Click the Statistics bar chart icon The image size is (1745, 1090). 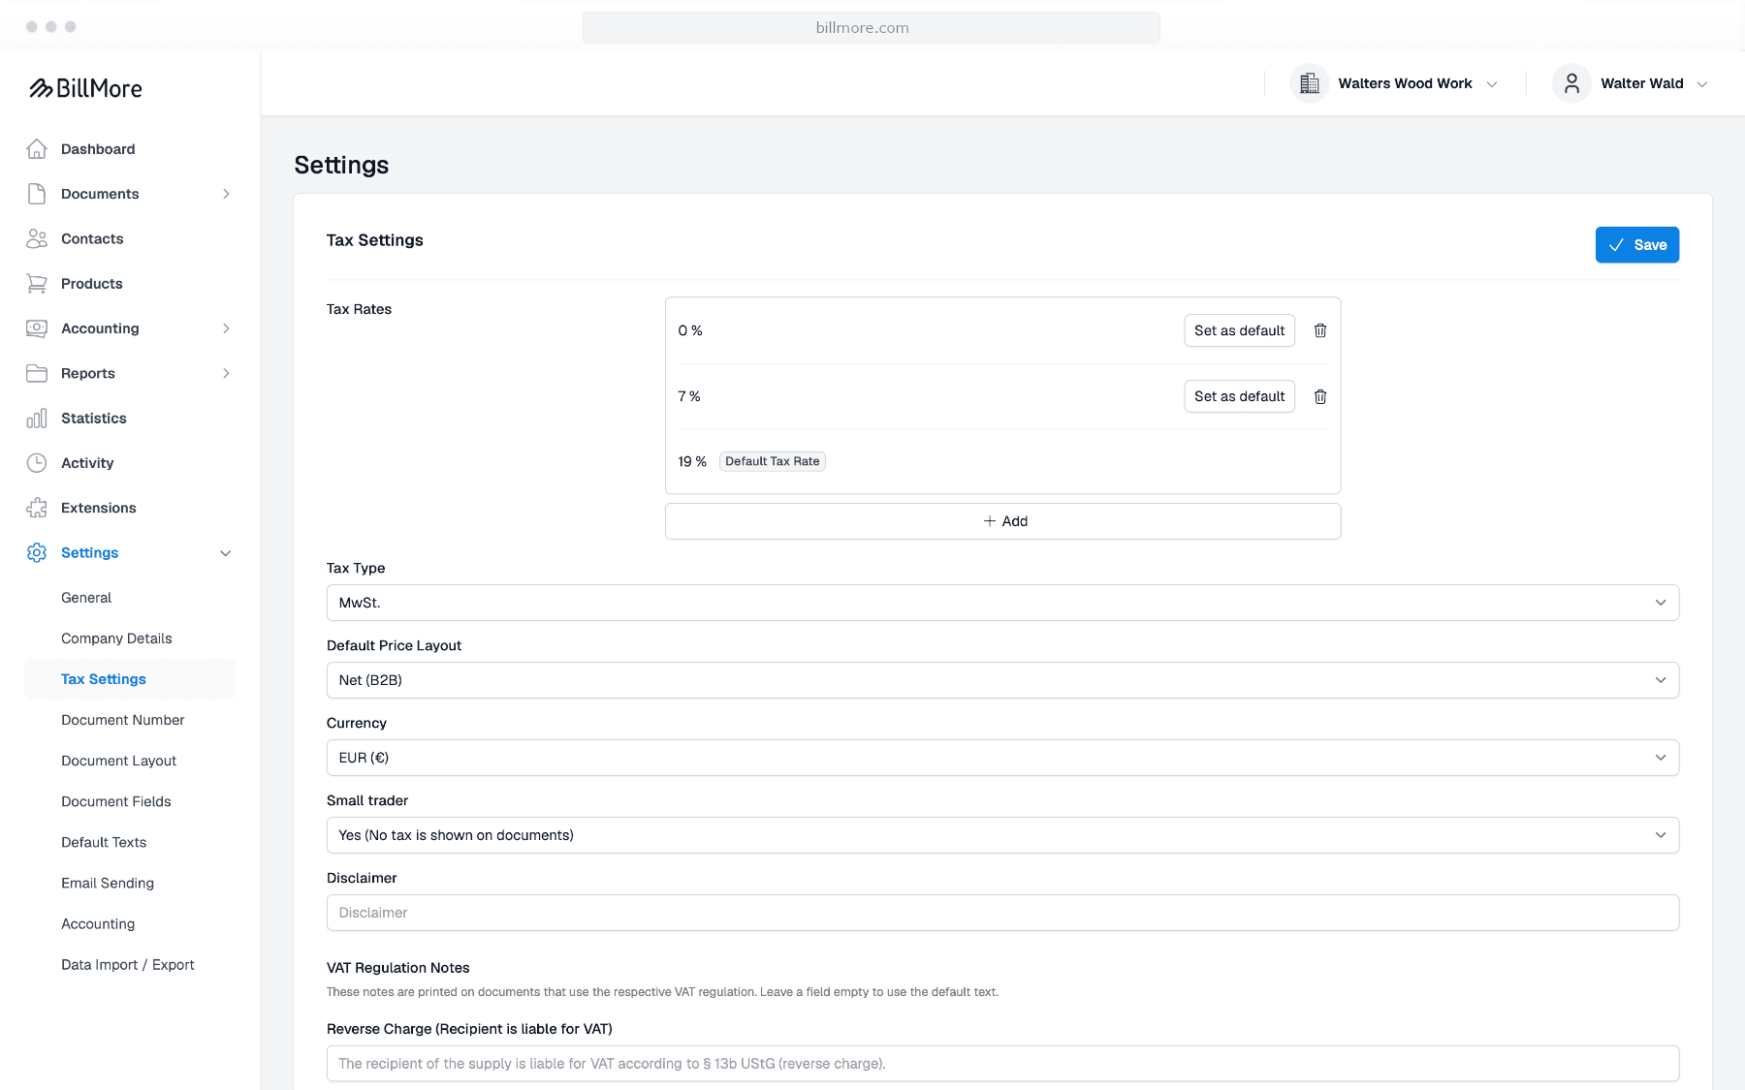37,419
